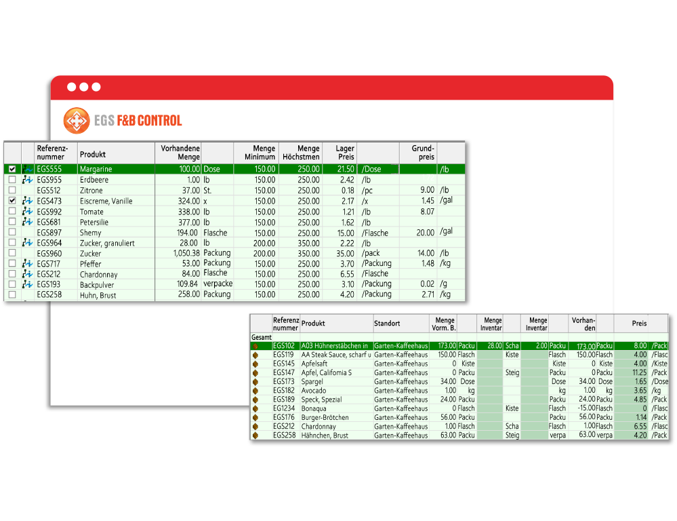The height and width of the screenshot is (521, 677).
Task: Click the Vorhandene Menge column header
Action: [178, 153]
